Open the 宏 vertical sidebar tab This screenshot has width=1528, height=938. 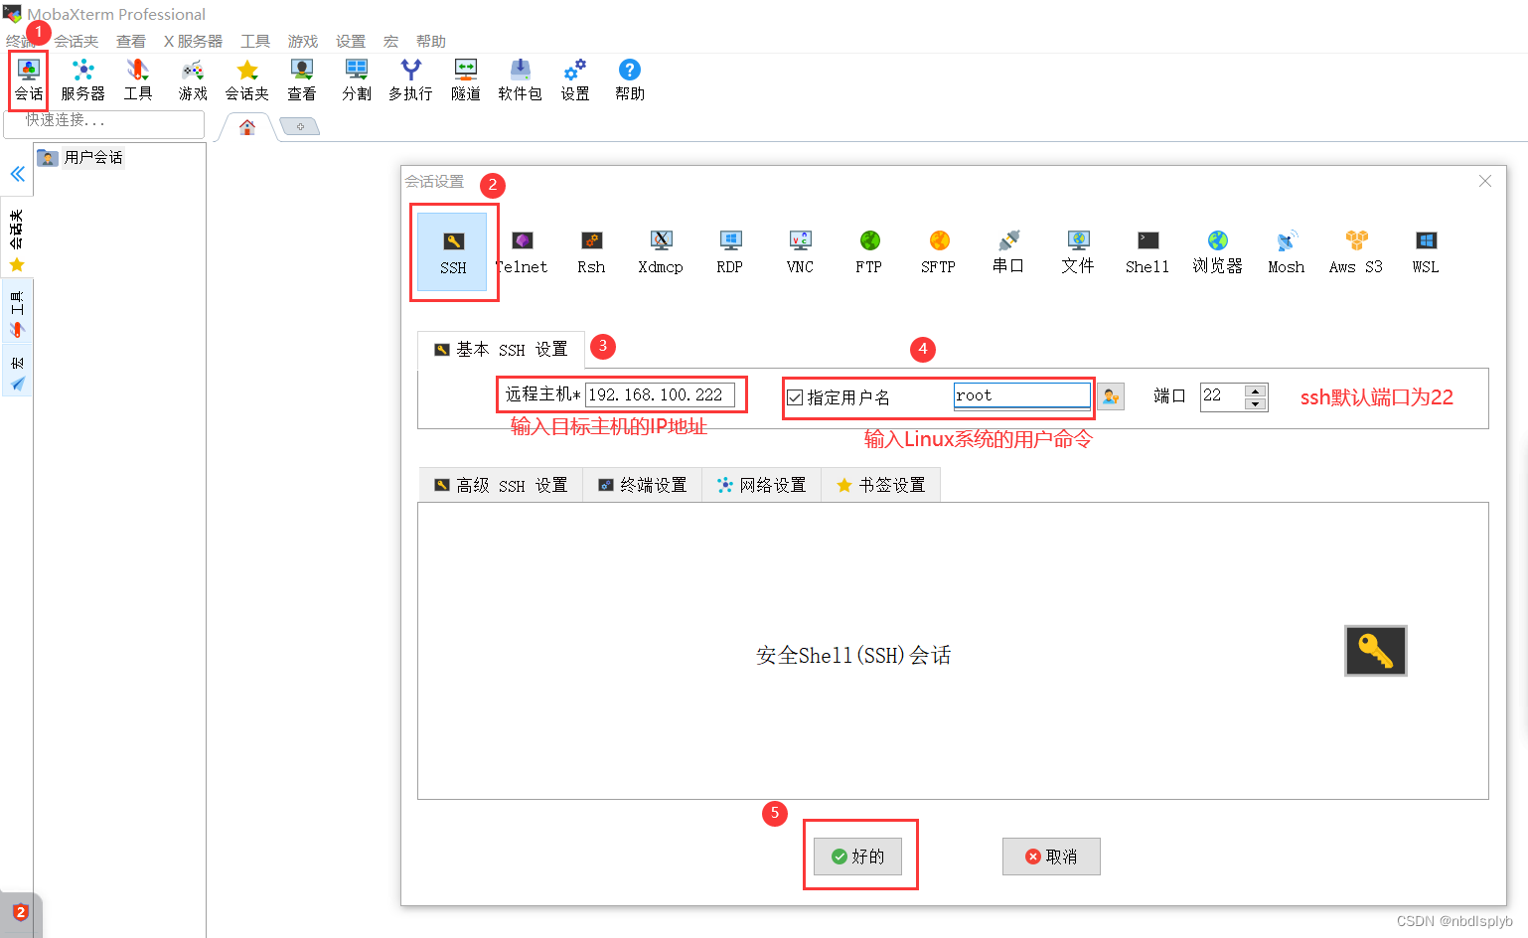click(17, 371)
